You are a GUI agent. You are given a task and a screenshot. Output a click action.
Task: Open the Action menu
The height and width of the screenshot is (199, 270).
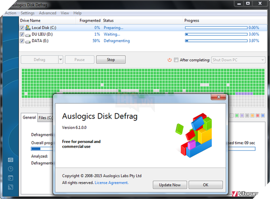point(11,13)
